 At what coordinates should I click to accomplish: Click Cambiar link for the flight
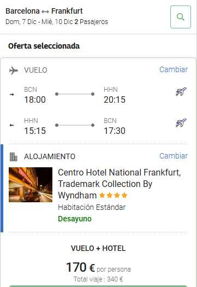pos(174,69)
